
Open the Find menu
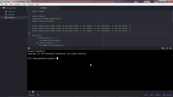[x=24, y=4]
